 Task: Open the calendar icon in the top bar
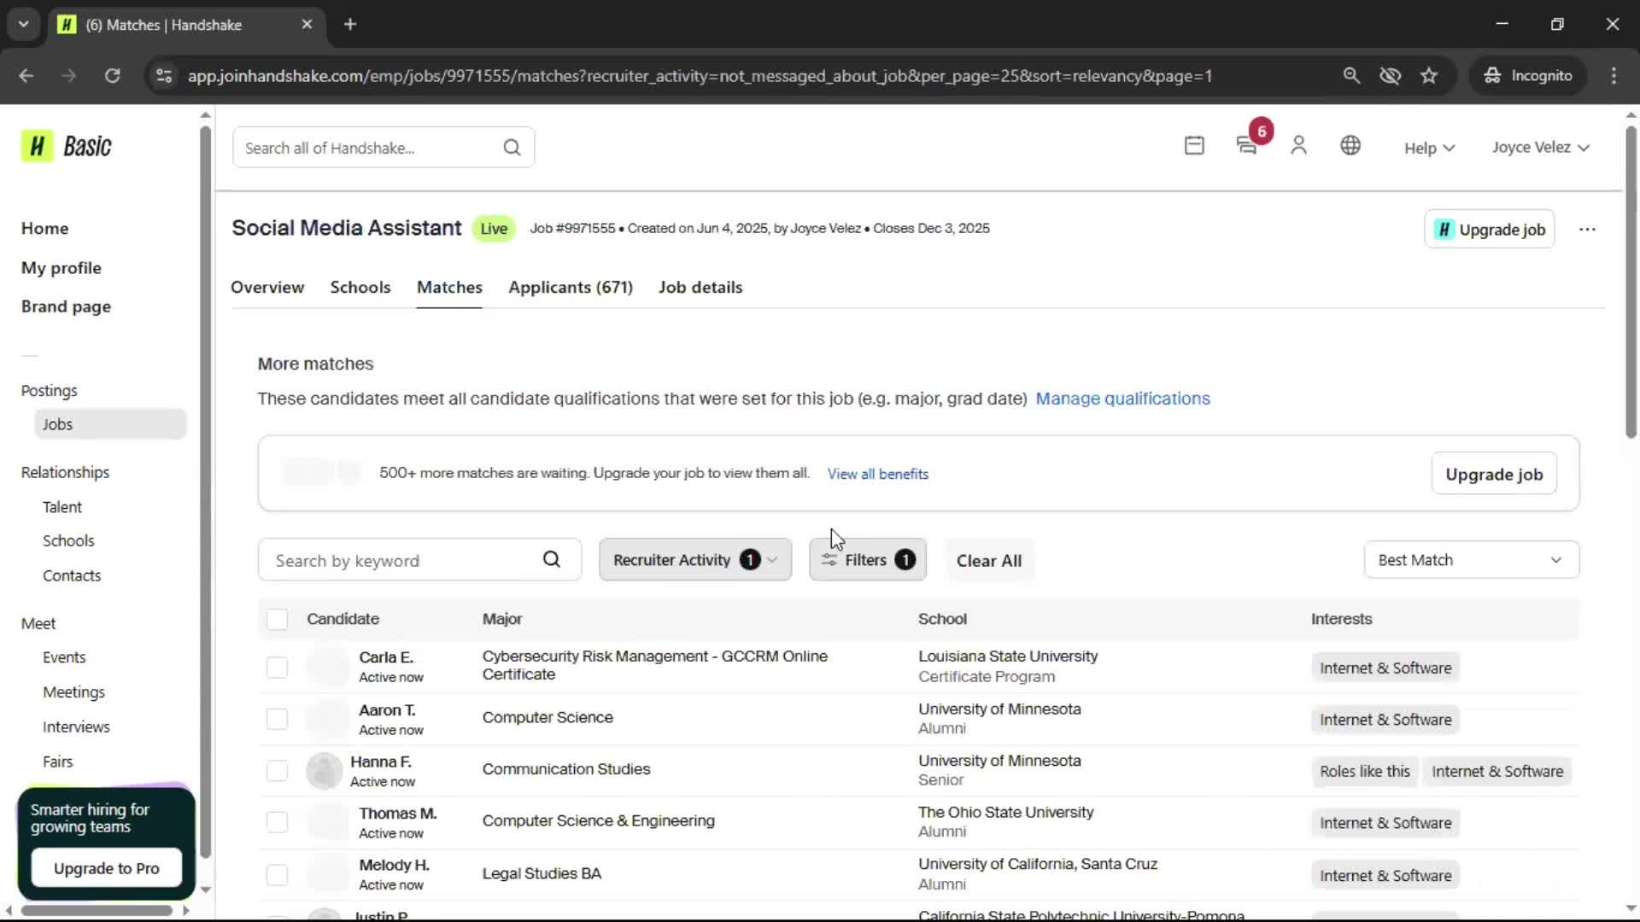pyautogui.click(x=1193, y=145)
